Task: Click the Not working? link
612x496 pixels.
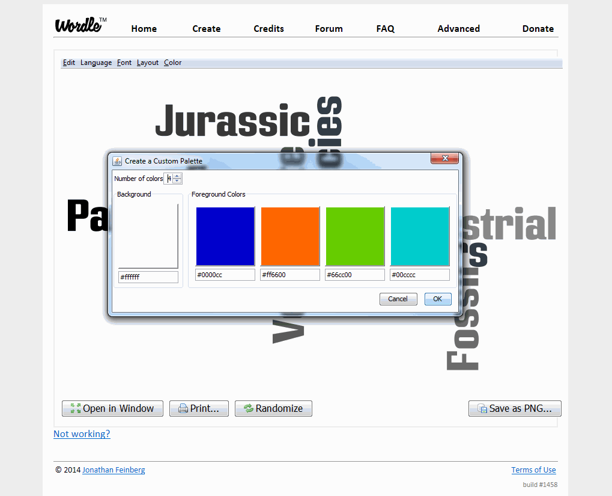Action: coord(82,434)
